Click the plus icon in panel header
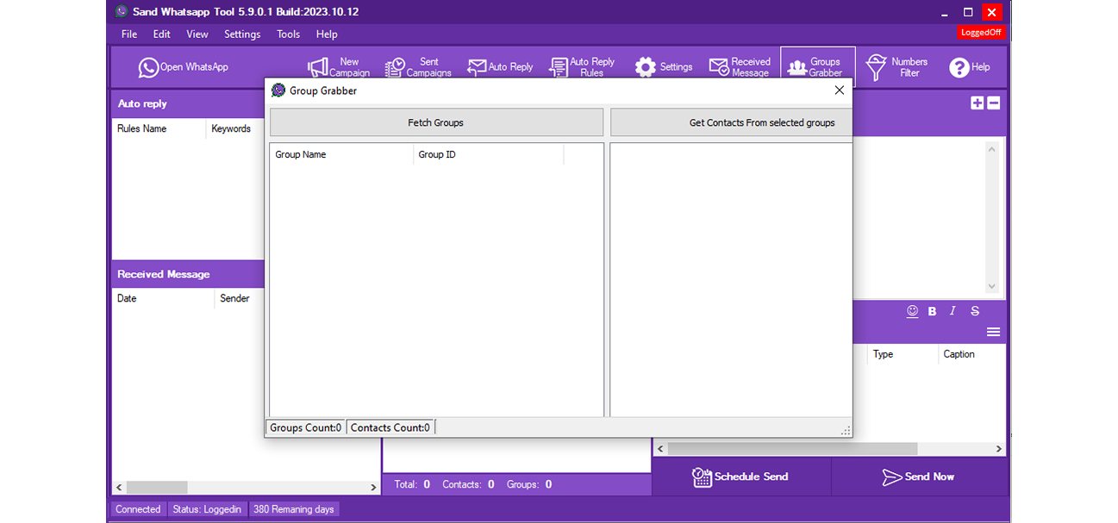This screenshot has height=523, width=1118. coord(977,103)
